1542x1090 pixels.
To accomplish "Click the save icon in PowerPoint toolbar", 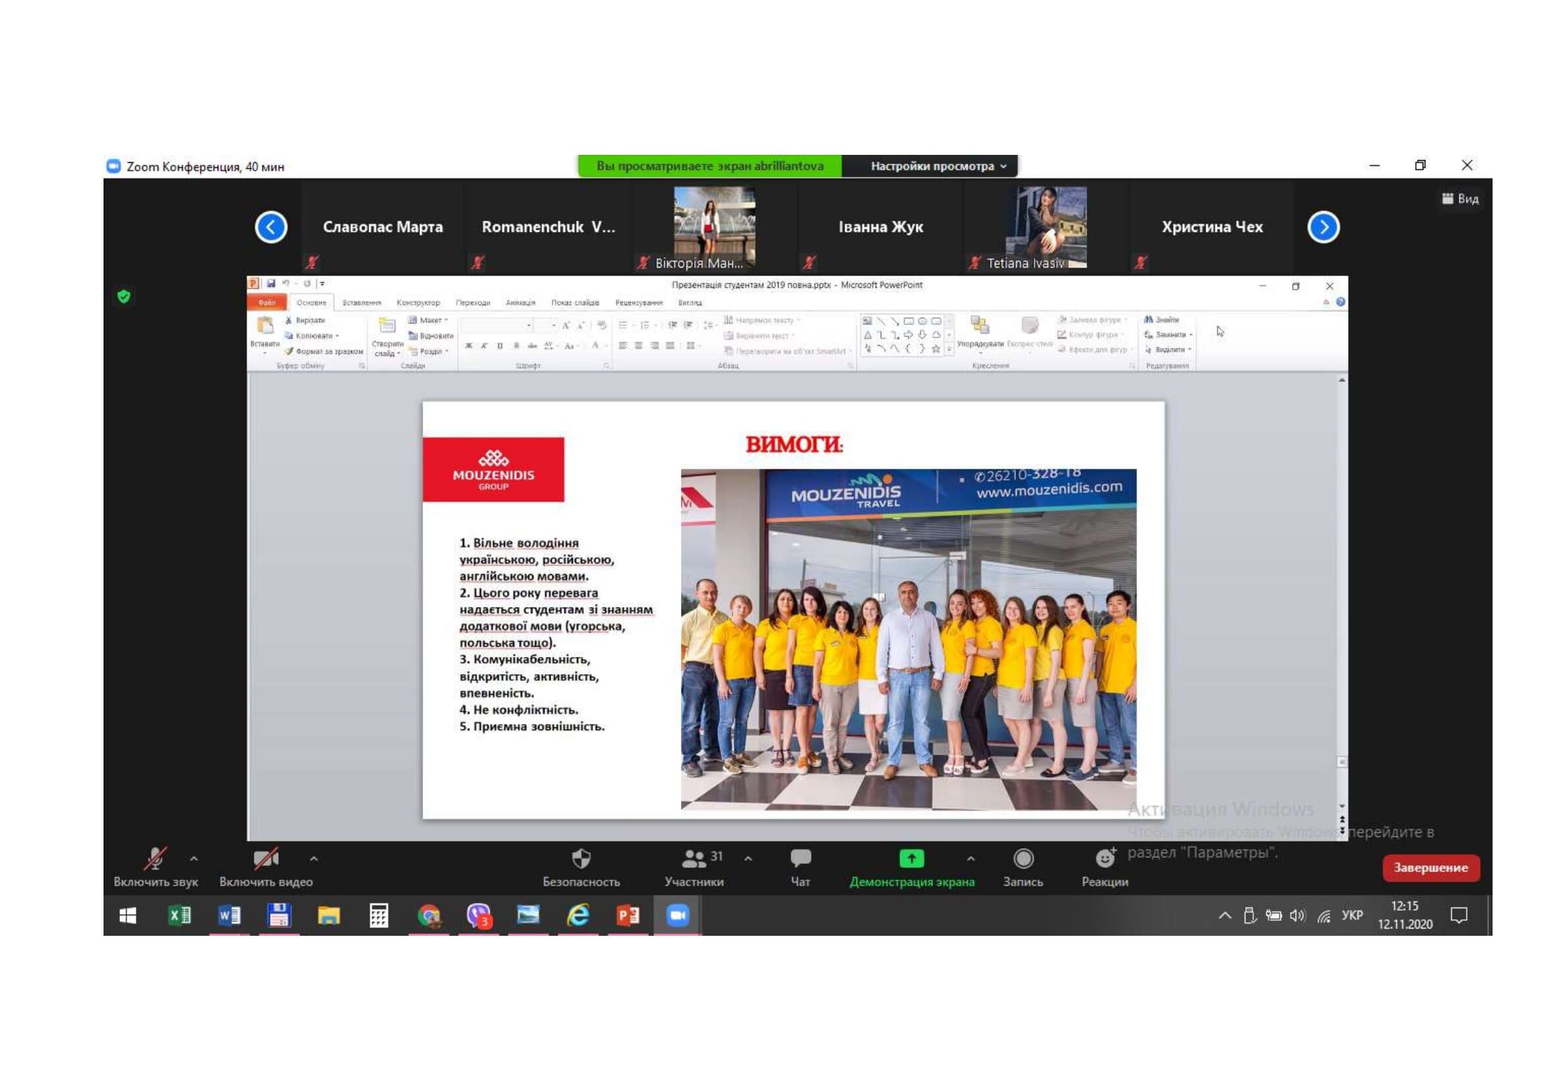I will 271,284.
